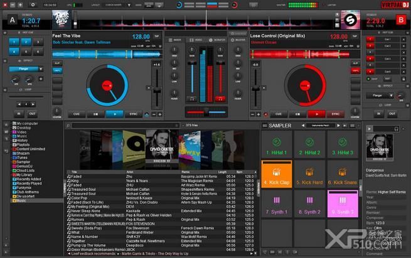
Task: Open the sampler bank dropdown
Action: [321, 126]
